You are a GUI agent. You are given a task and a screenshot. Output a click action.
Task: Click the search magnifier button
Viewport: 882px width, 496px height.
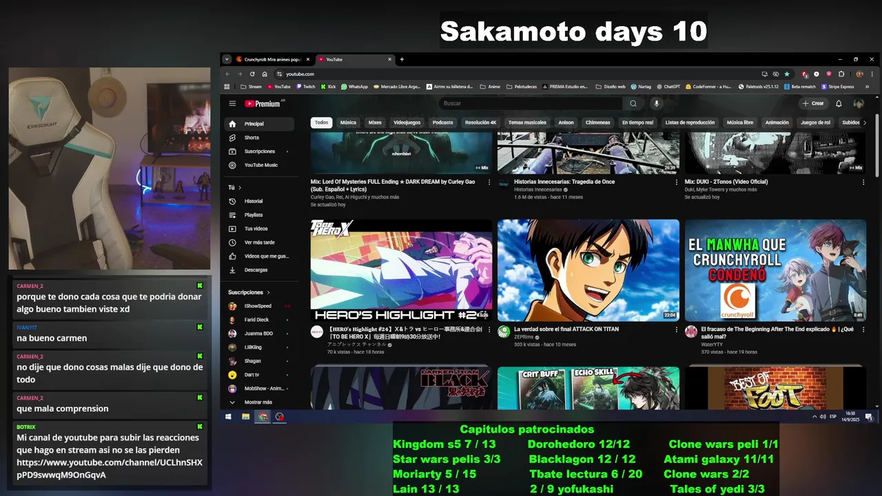(x=633, y=103)
